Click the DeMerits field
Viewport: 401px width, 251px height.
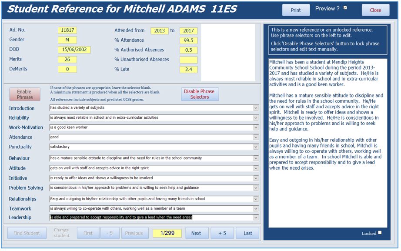pos(67,69)
